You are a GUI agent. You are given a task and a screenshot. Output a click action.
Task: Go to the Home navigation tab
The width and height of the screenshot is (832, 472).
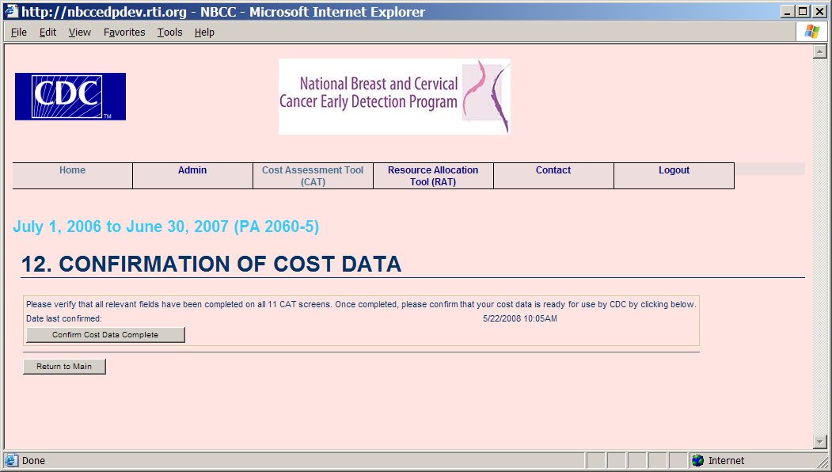[x=72, y=176]
